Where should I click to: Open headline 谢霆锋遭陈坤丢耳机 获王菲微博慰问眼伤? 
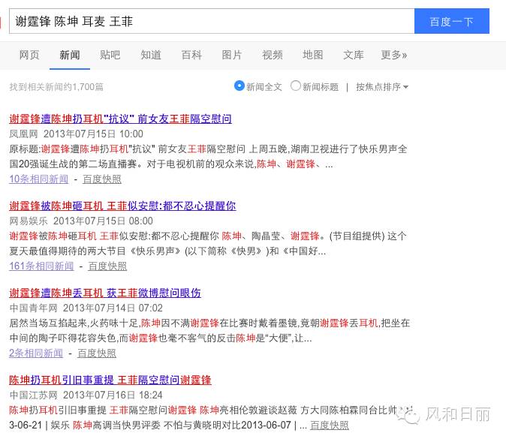[x=105, y=293]
